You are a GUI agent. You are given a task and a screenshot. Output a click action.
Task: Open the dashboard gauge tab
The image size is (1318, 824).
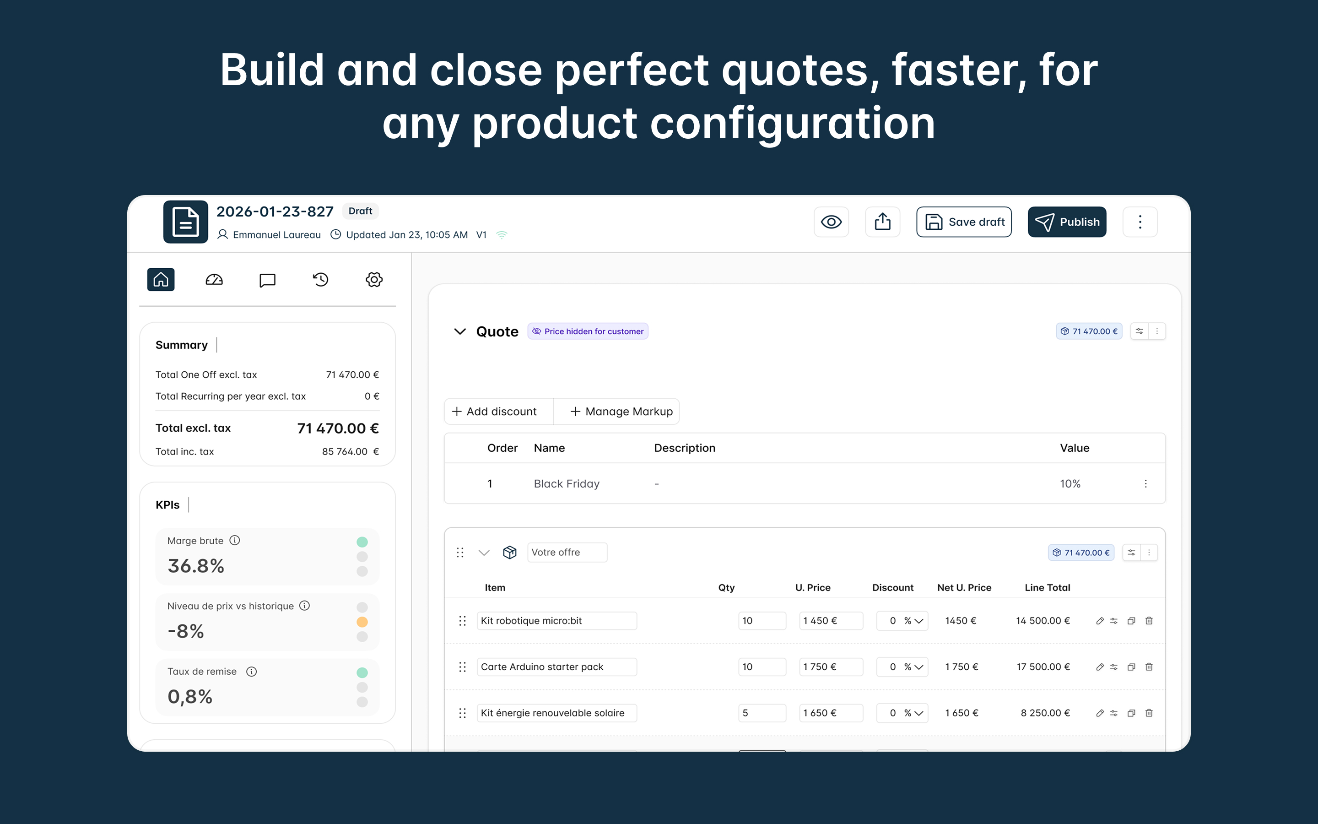(214, 280)
